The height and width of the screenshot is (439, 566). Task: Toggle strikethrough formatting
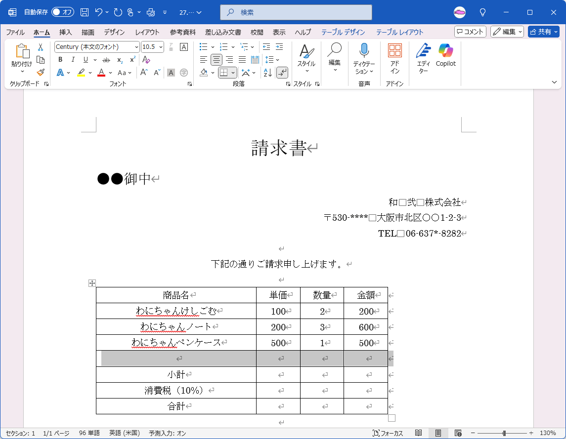[106, 60]
